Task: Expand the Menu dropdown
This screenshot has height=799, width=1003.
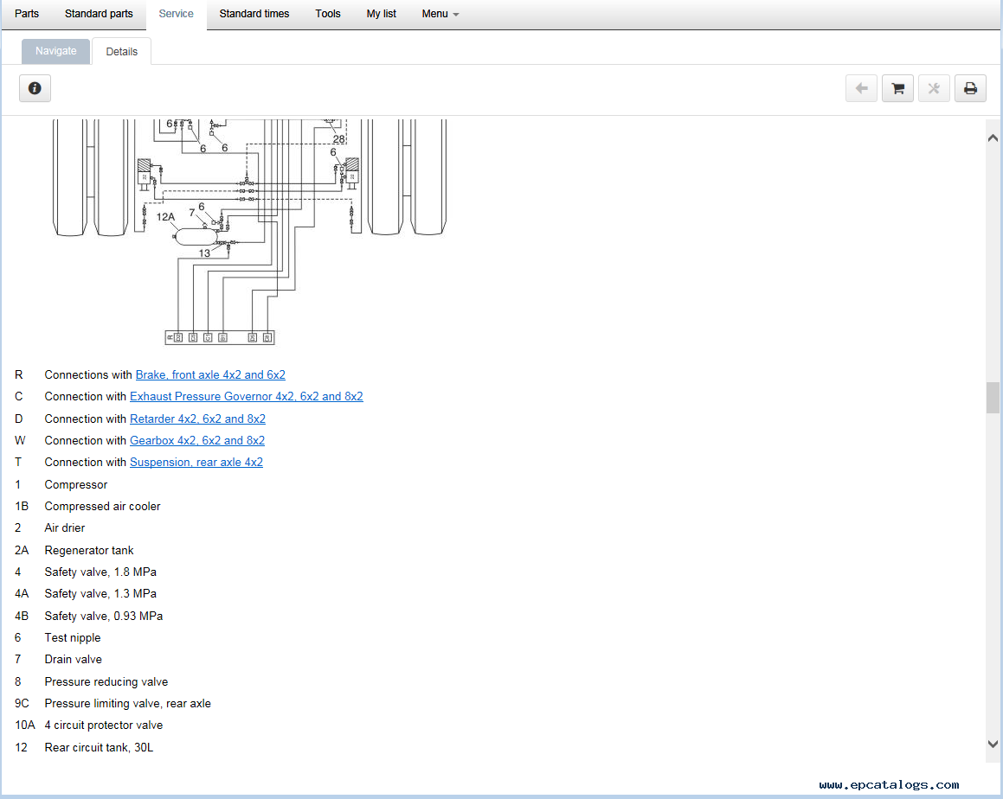Action: pyautogui.click(x=440, y=14)
